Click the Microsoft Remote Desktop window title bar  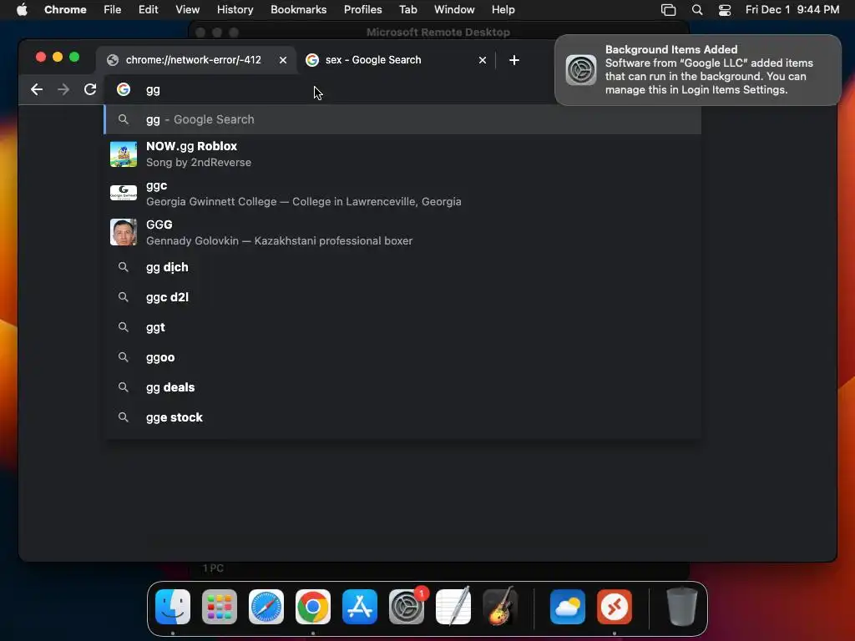[x=438, y=33]
